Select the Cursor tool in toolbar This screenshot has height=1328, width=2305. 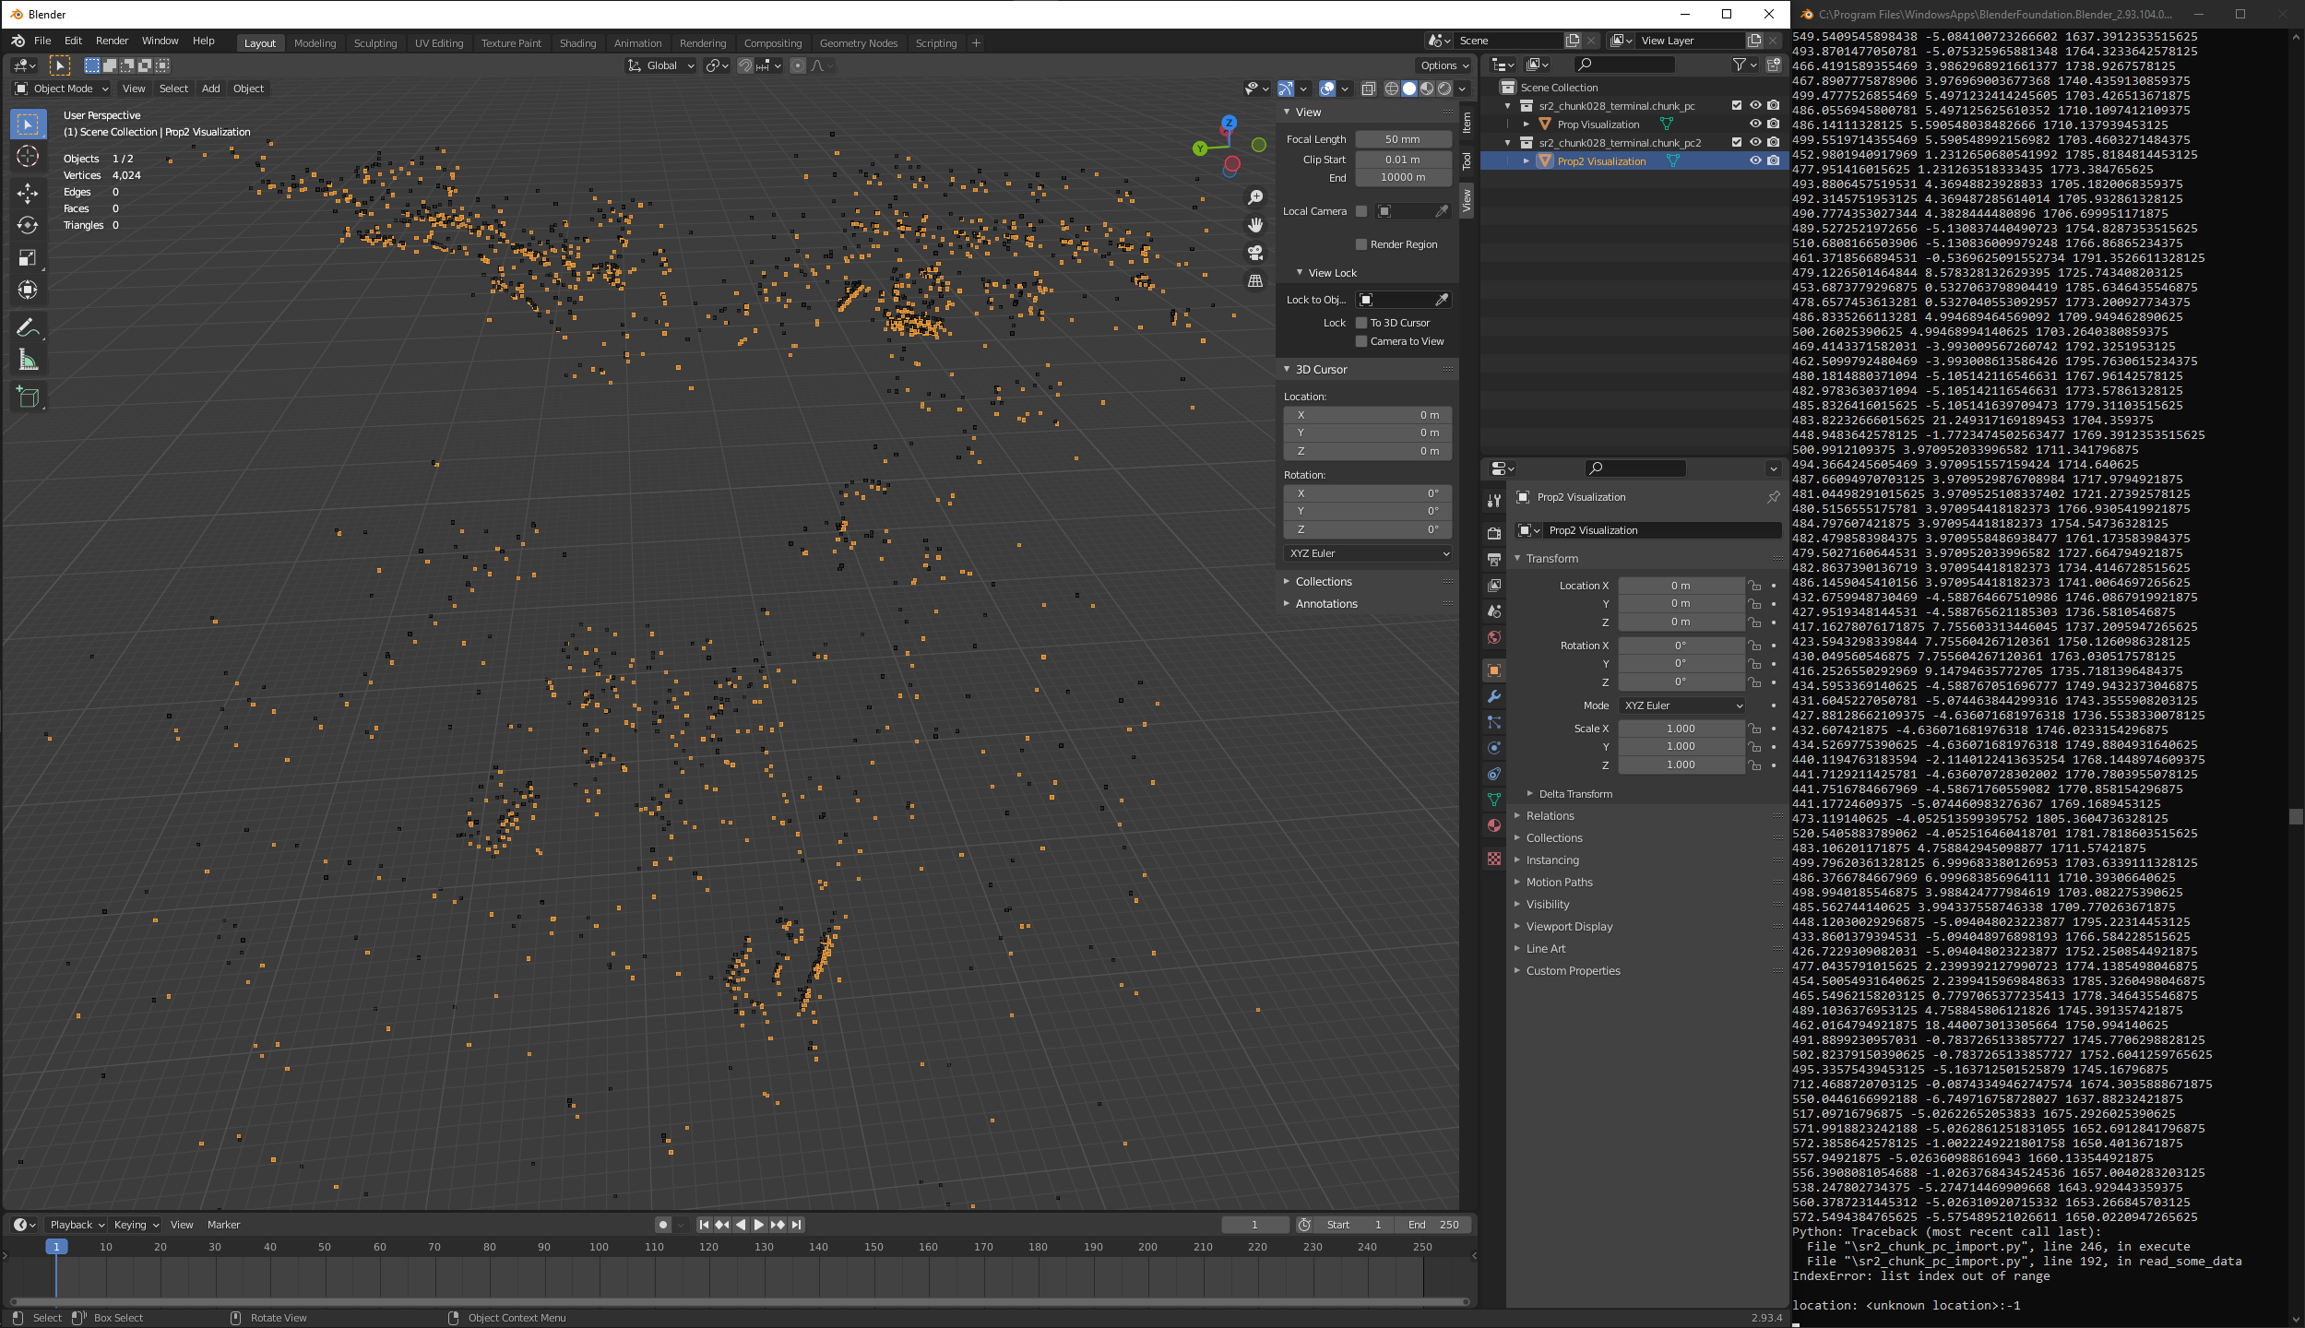28,157
